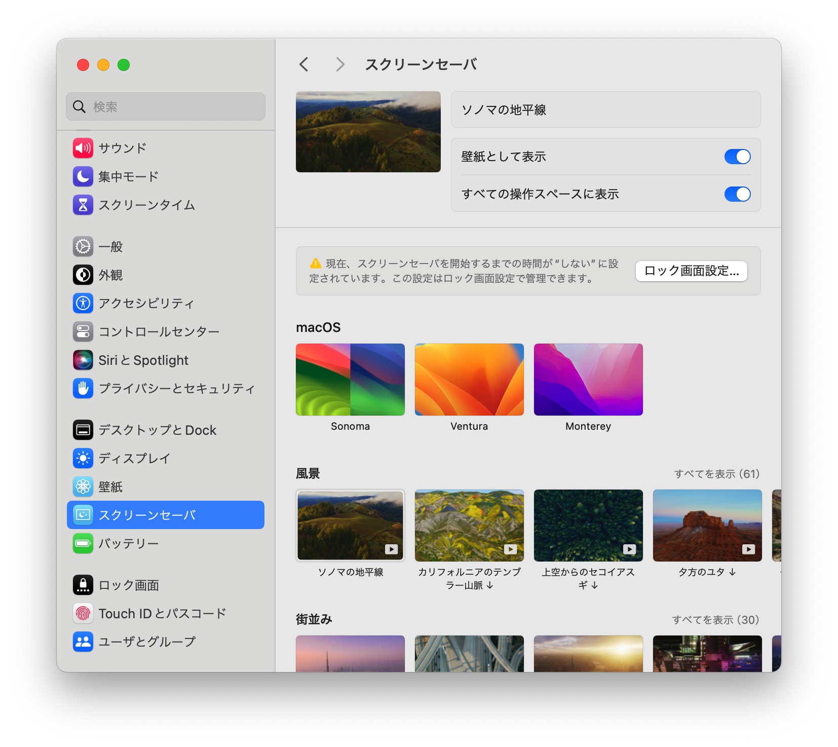This screenshot has width=838, height=747.
Task: Go back with the left chevron
Action: (x=304, y=64)
